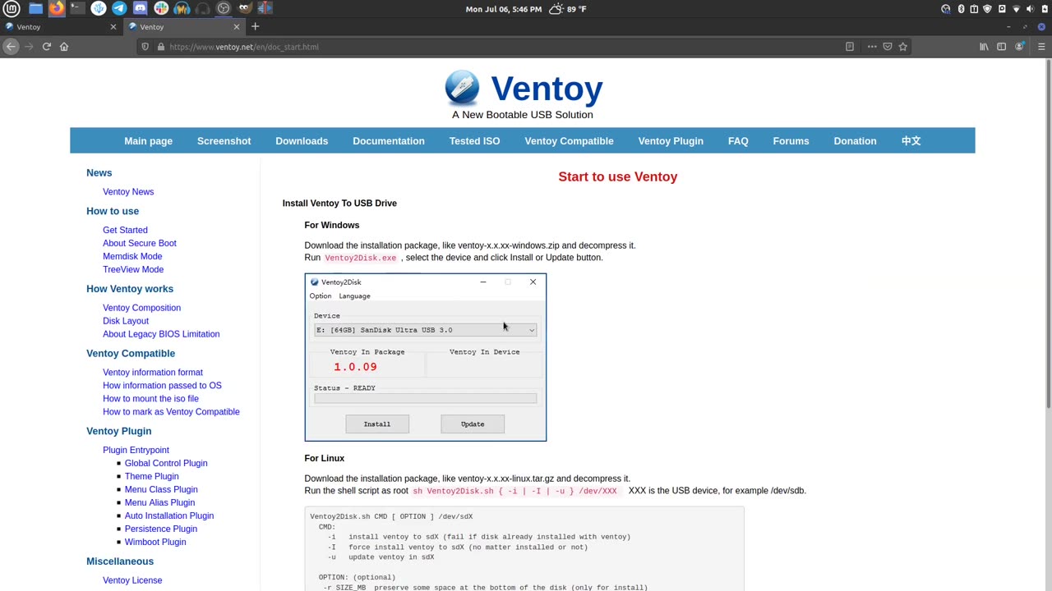Open the Firefox library icon
The image size is (1052, 591).
pyautogui.click(x=984, y=47)
